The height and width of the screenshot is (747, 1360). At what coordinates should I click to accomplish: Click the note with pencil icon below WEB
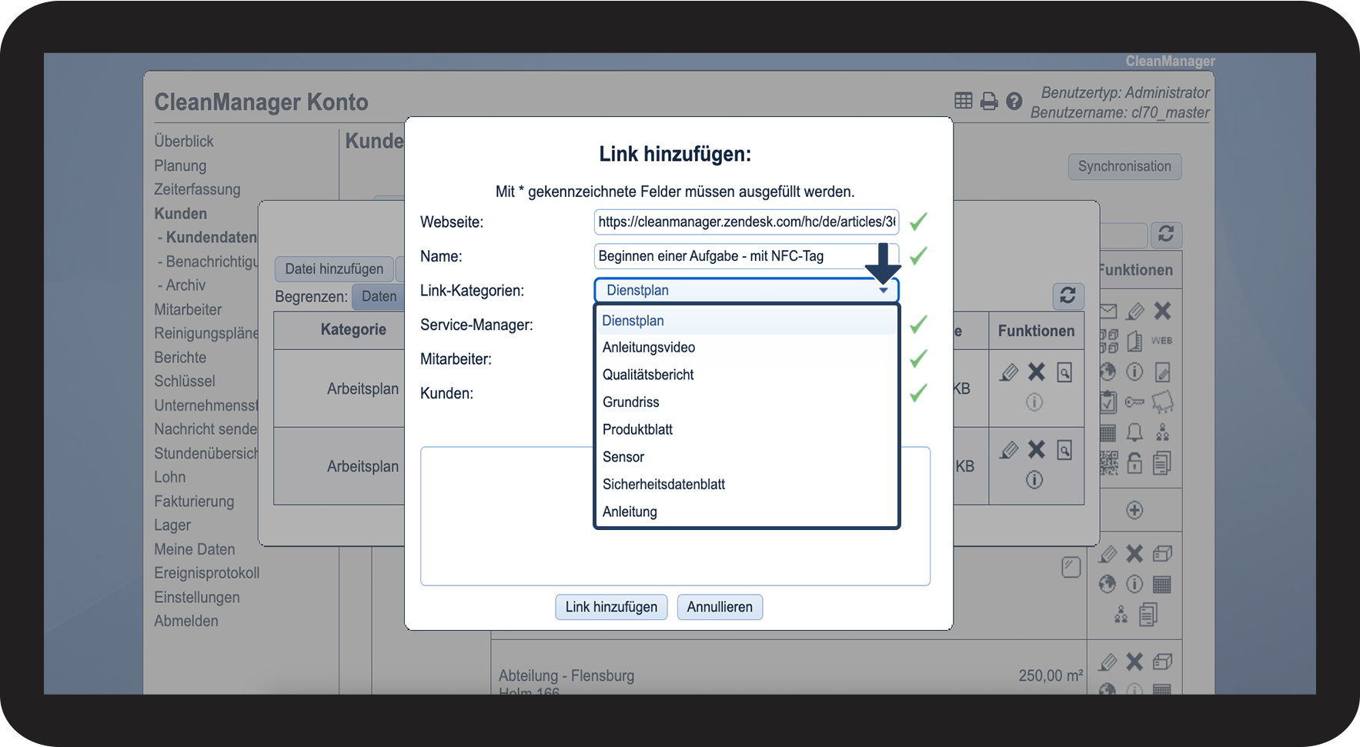tap(1162, 372)
